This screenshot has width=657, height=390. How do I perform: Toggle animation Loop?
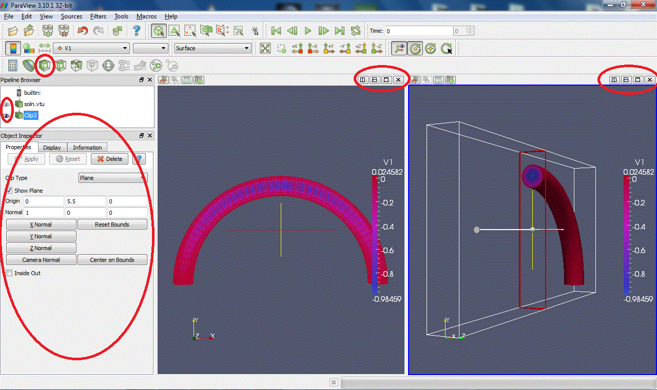click(356, 31)
